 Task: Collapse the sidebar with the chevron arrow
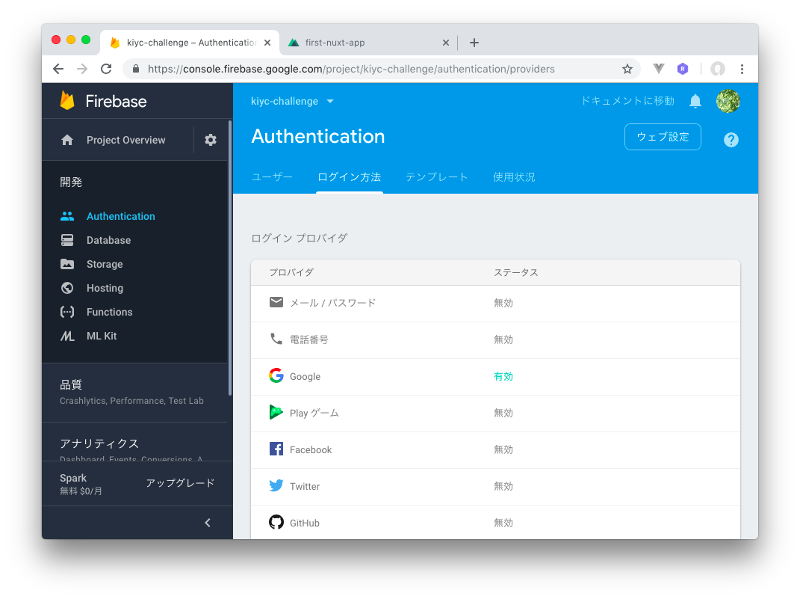click(208, 523)
